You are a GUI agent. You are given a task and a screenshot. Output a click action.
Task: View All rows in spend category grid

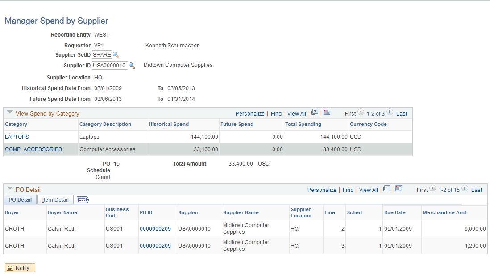click(x=296, y=113)
